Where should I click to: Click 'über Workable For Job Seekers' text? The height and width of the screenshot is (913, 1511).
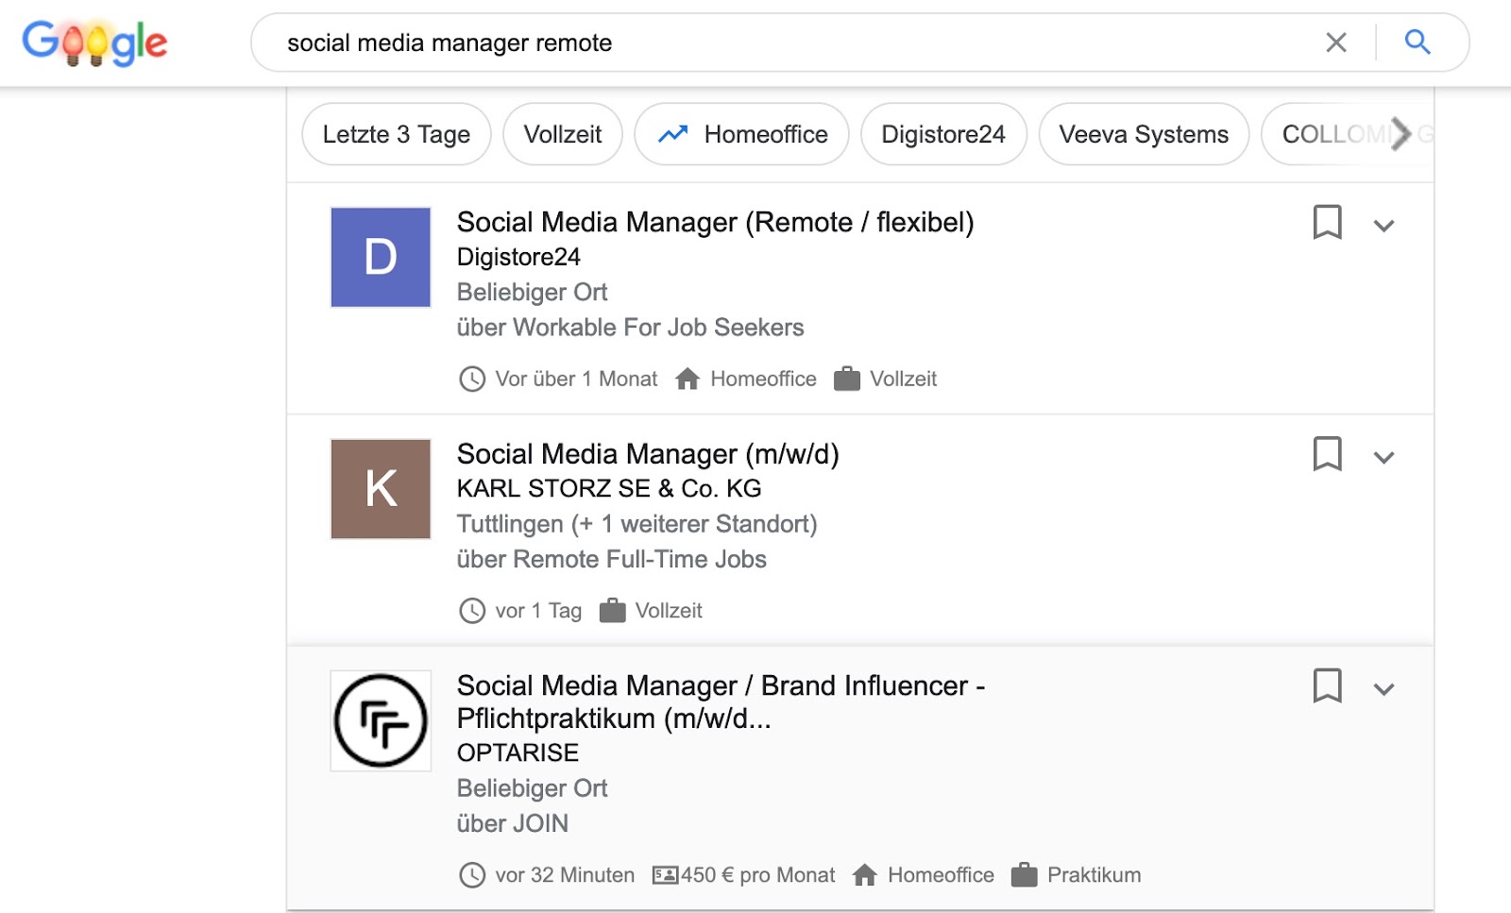[630, 328]
